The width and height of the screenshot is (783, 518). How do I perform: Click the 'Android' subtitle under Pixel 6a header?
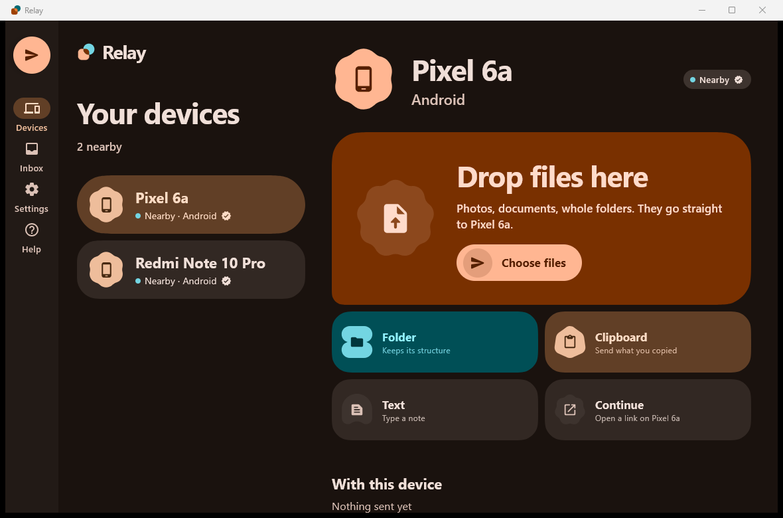point(438,100)
